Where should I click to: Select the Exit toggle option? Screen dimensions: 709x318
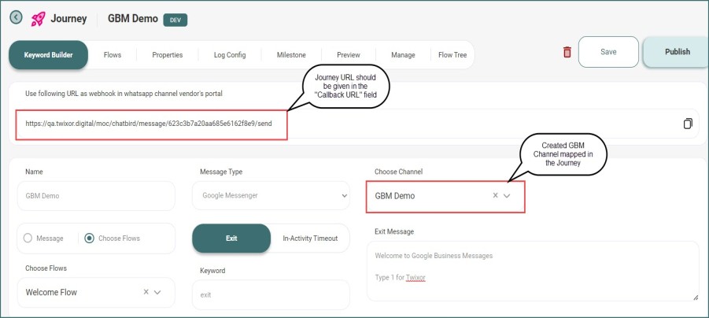[231, 238]
